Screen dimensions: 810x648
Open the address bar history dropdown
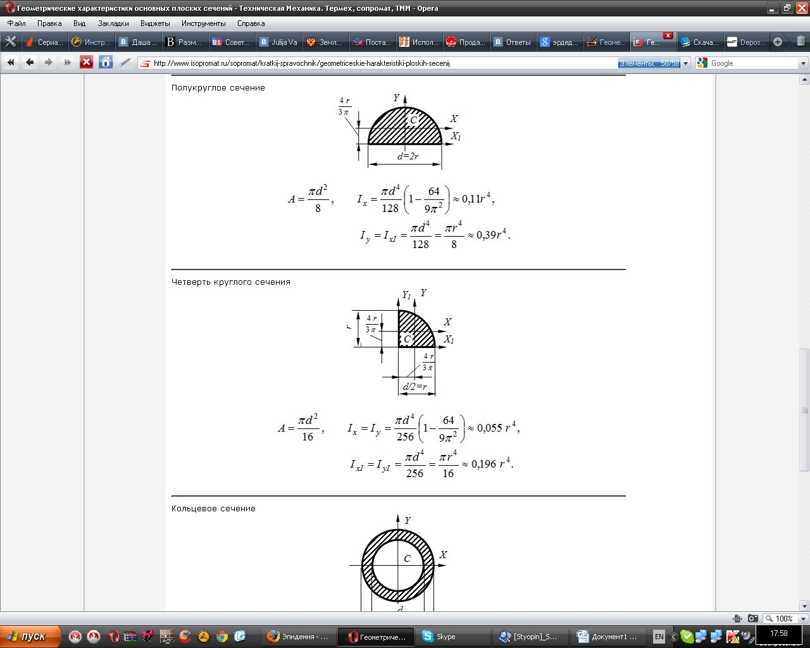[686, 63]
